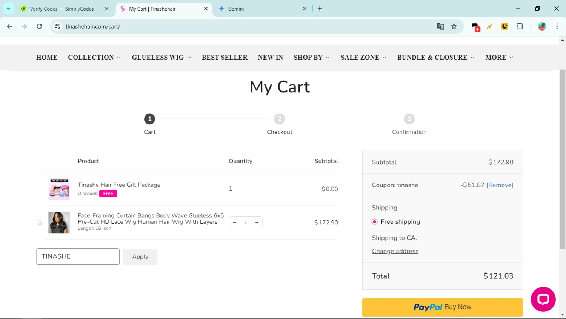Go back using browser back arrow

click(9, 26)
